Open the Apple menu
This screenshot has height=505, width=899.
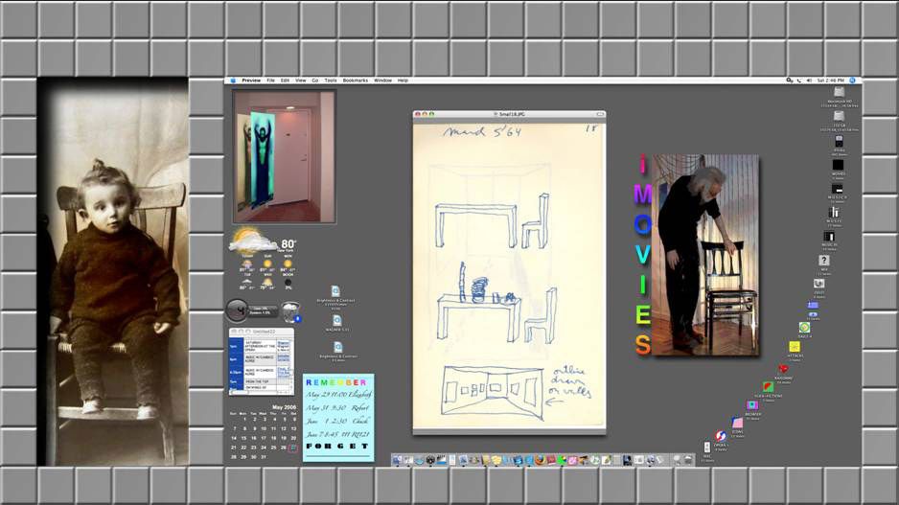tap(232, 80)
